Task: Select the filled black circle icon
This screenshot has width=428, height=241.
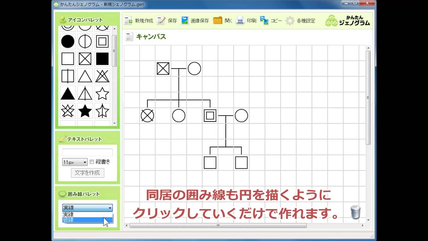Action: point(68,42)
